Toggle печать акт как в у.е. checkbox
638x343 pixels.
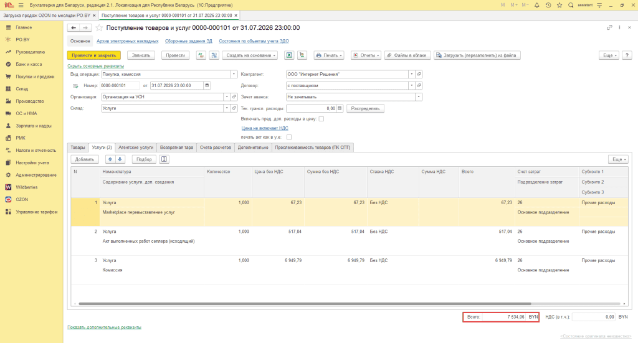coord(289,138)
